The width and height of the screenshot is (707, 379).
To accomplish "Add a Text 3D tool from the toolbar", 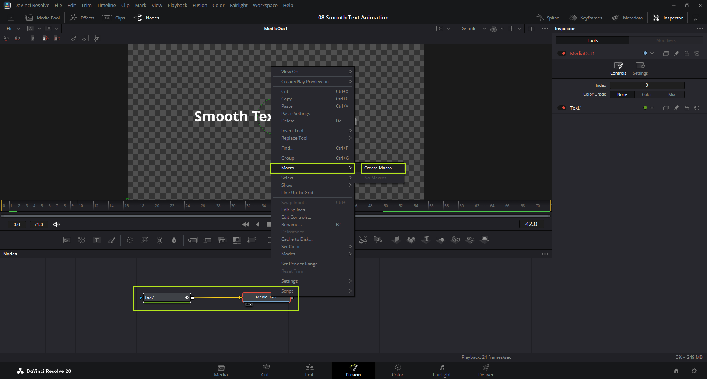I will point(426,240).
